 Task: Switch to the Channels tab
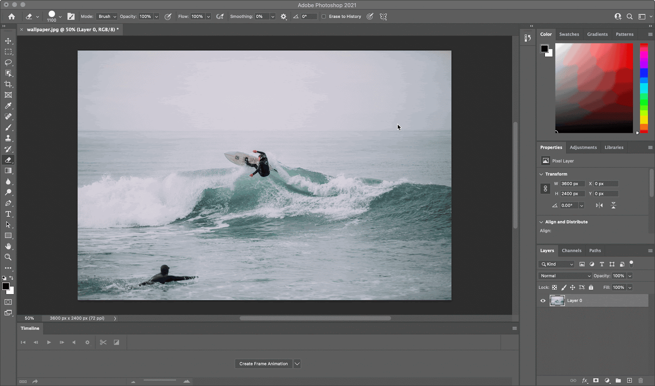[x=571, y=251]
